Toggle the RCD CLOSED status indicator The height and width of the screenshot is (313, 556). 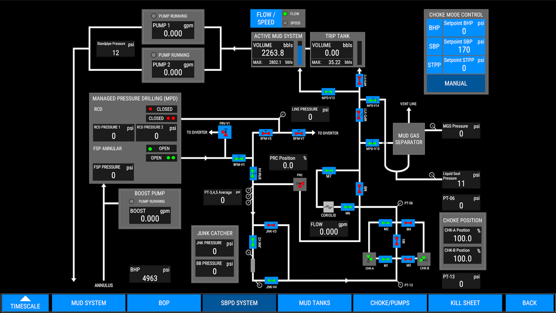click(161, 109)
